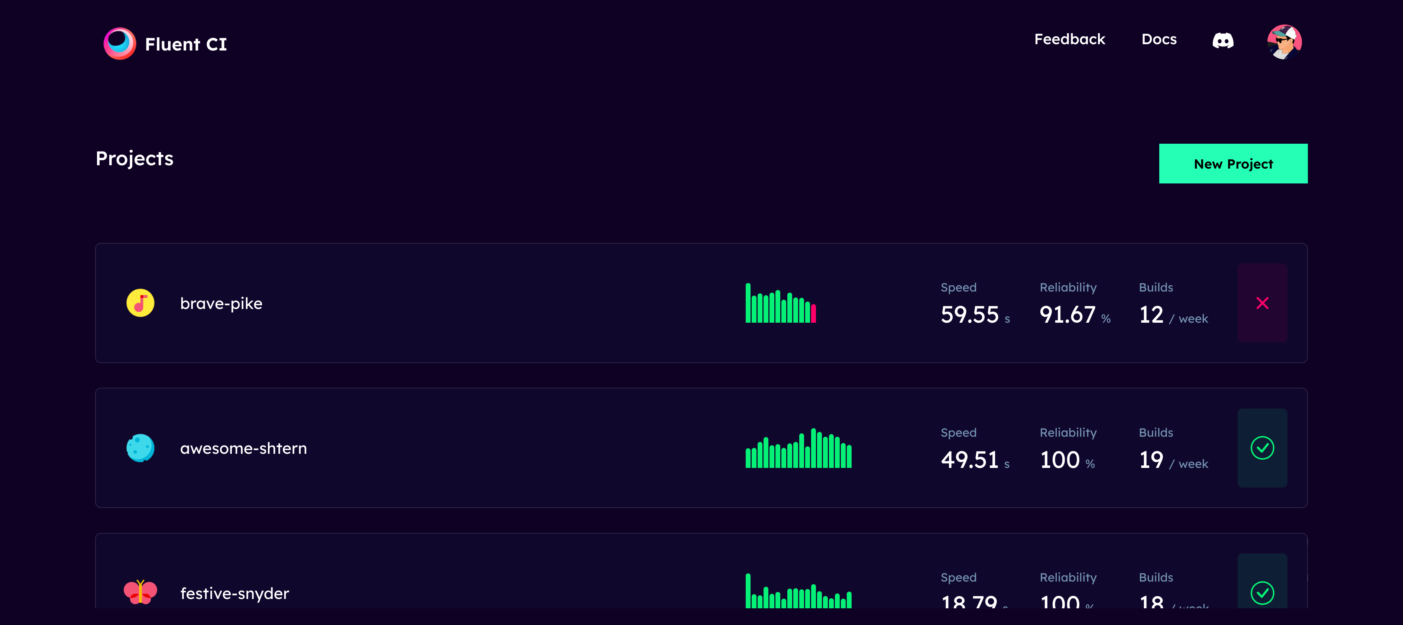
Task: Click brave-pike's build history bar chart
Action: pyautogui.click(x=780, y=304)
